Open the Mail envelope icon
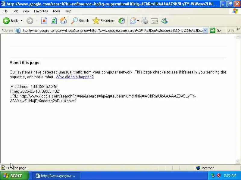Screen dimensions: 241x180 point(133,21)
